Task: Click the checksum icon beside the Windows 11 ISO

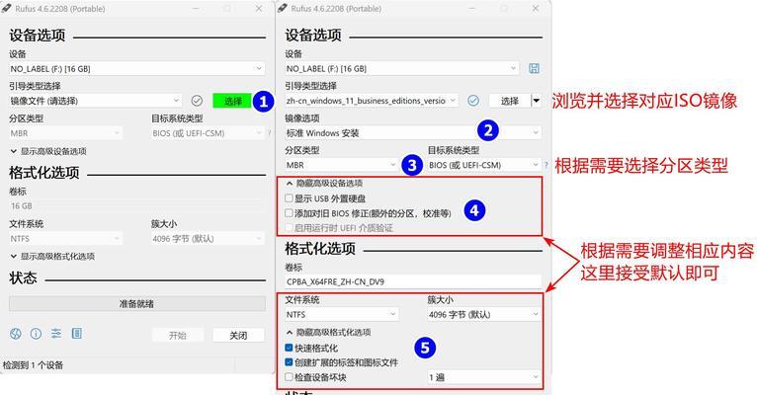Action: 473,101
